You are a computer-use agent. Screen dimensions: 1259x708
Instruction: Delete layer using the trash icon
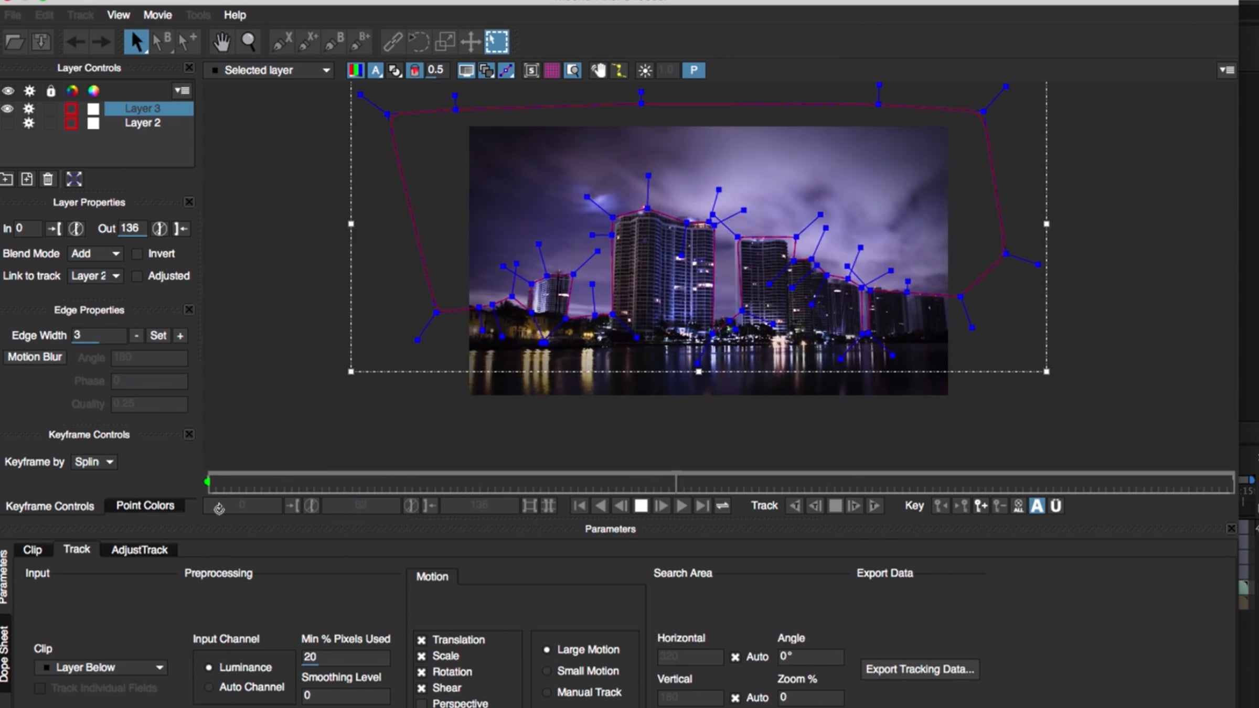click(48, 179)
